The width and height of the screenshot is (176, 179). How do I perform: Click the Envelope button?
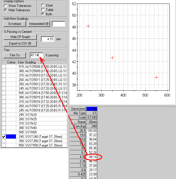pos(15,24)
